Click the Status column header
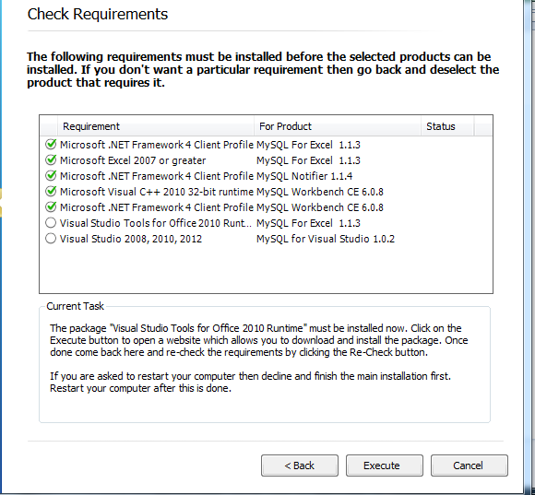535x495 pixels. (447, 126)
